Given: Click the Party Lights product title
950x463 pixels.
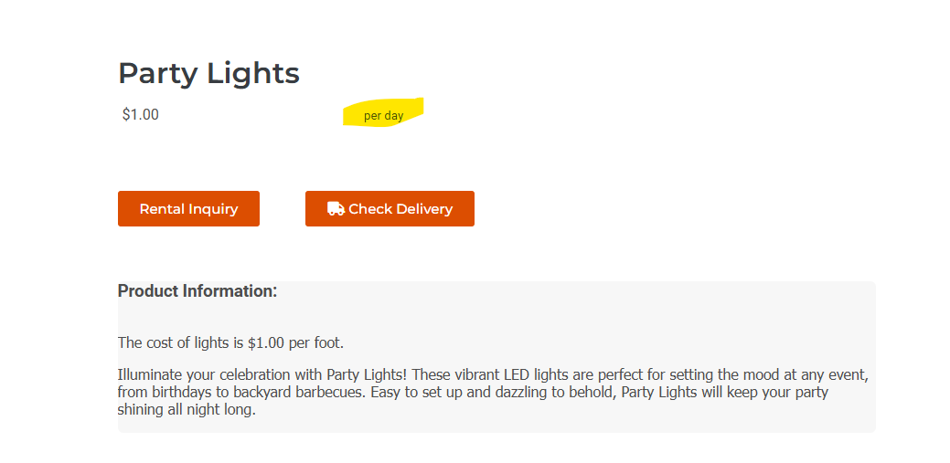Looking at the screenshot, I should pyautogui.click(x=208, y=73).
